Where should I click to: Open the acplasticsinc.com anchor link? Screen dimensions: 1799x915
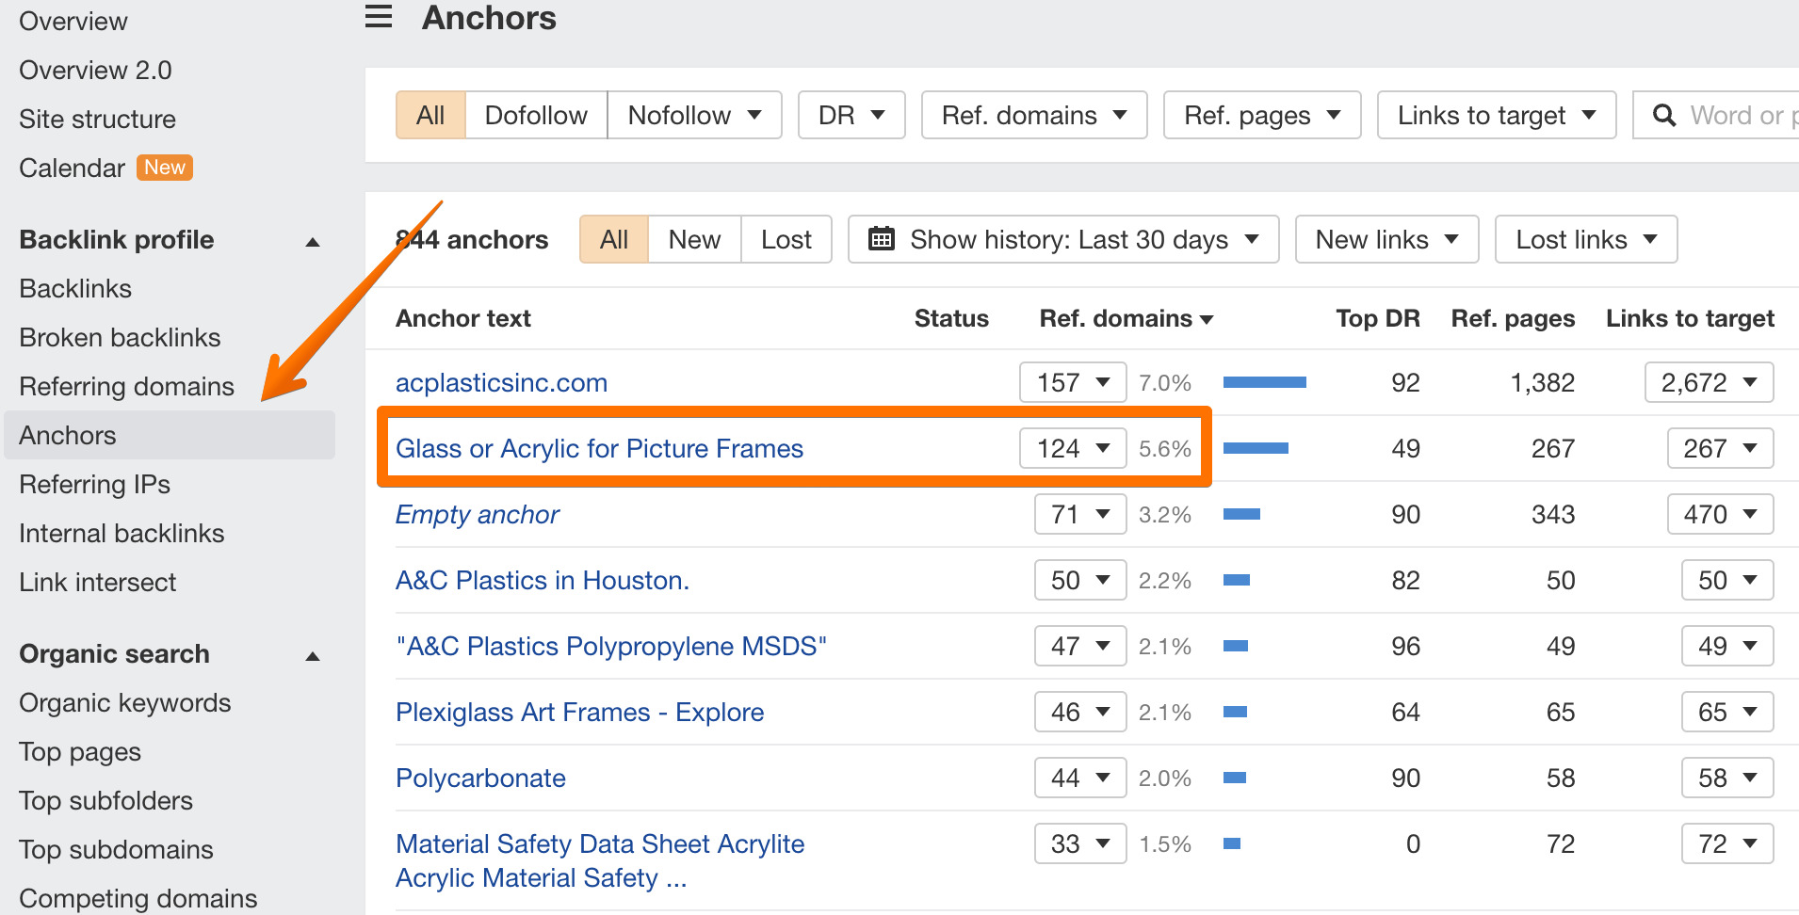pos(501,382)
